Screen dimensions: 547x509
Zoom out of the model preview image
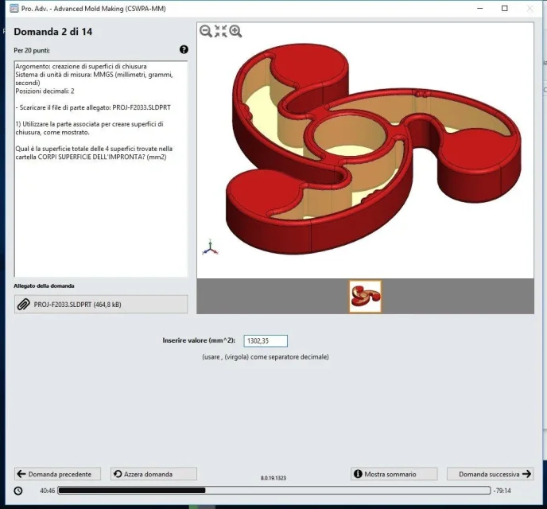pos(206,31)
